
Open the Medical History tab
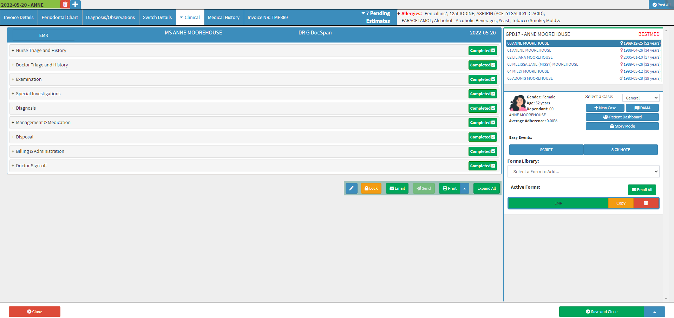223,18
